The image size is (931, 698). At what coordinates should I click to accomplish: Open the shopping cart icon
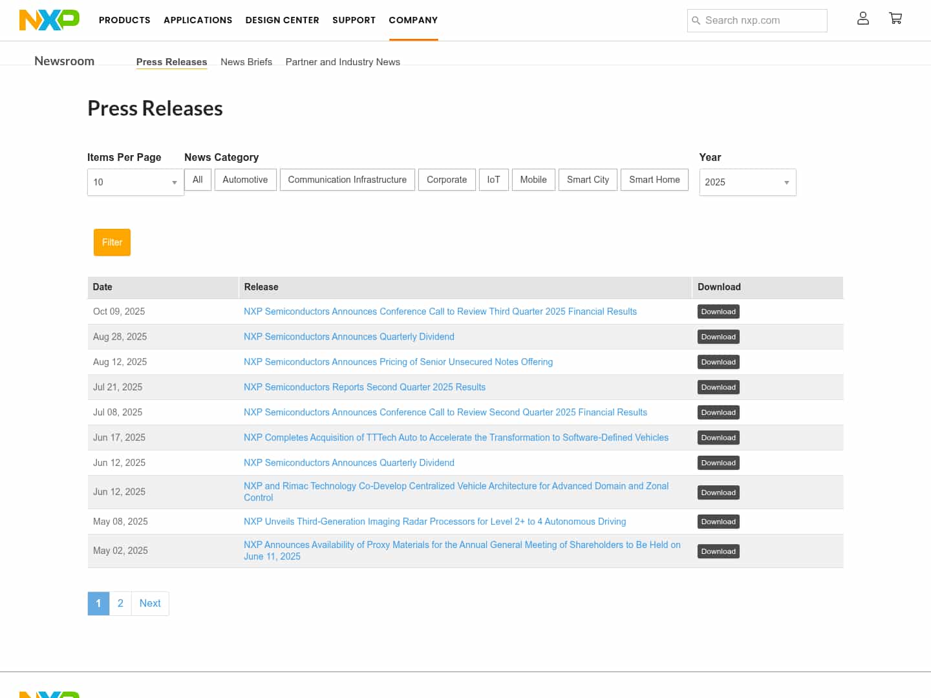tap(895, 19)
